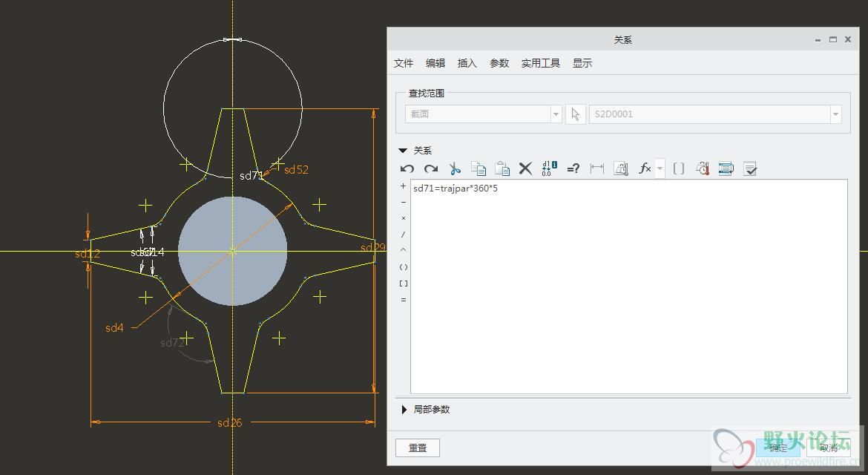The width and height of the screenshot is (868, 475).
Task: Select the sd4 dimension label
Action: 114,328
